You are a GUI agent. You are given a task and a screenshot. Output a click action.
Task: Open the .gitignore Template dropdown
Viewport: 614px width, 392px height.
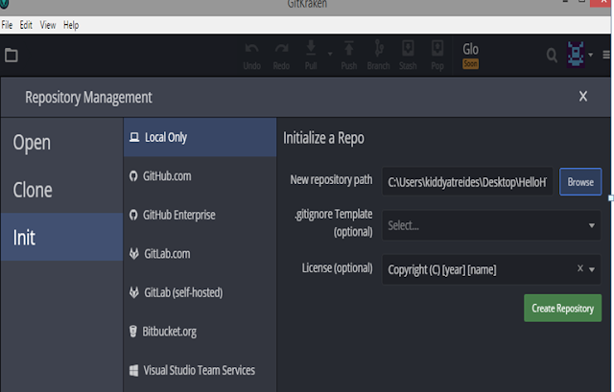[x=491, y=225]
